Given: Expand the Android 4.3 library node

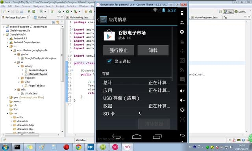Looking at the screenshot, I should [x=7, y=39].
